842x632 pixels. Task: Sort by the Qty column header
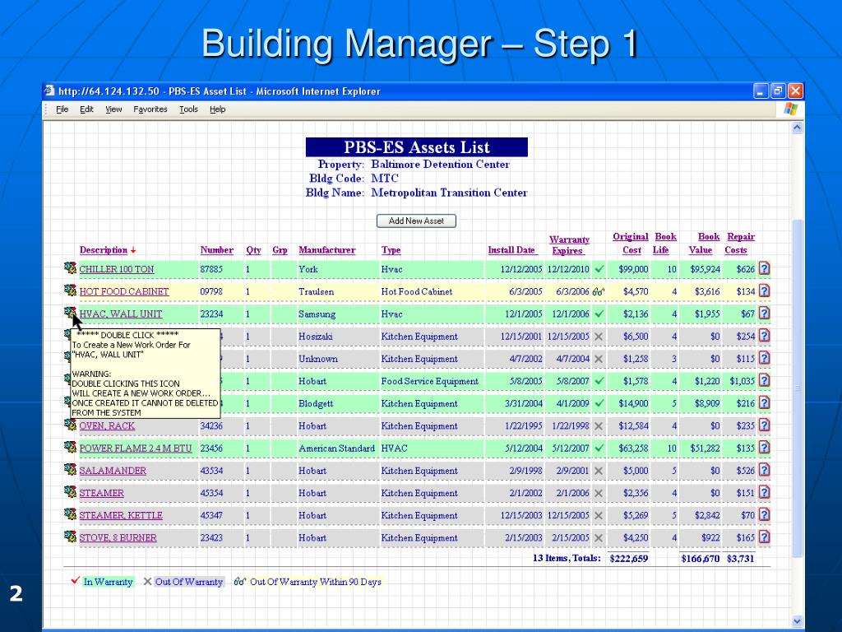(253, 250)
